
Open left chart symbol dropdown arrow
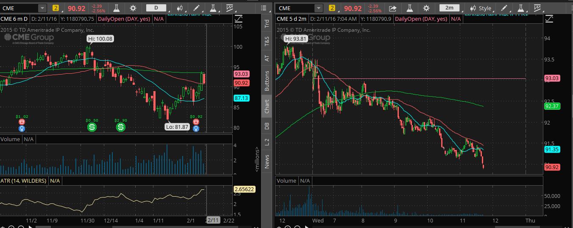click(42, 8)
